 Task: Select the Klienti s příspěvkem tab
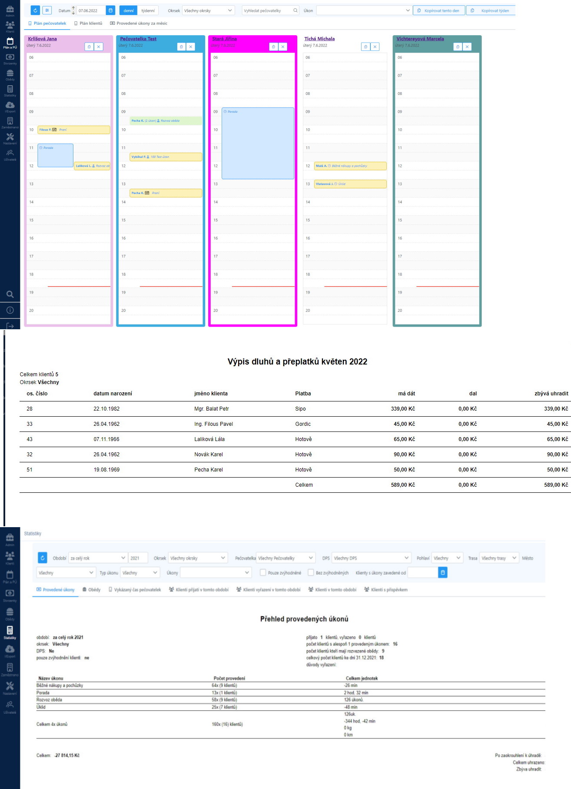coord(386,590)
